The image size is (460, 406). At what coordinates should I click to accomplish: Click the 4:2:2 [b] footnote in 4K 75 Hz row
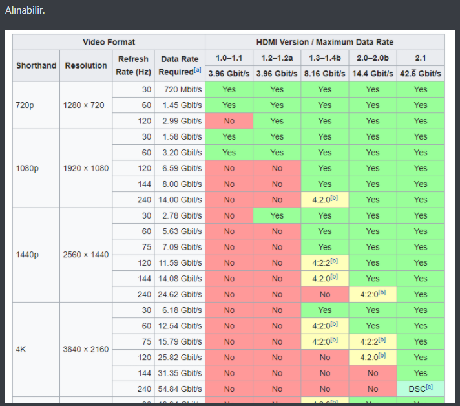pos(382,339)
